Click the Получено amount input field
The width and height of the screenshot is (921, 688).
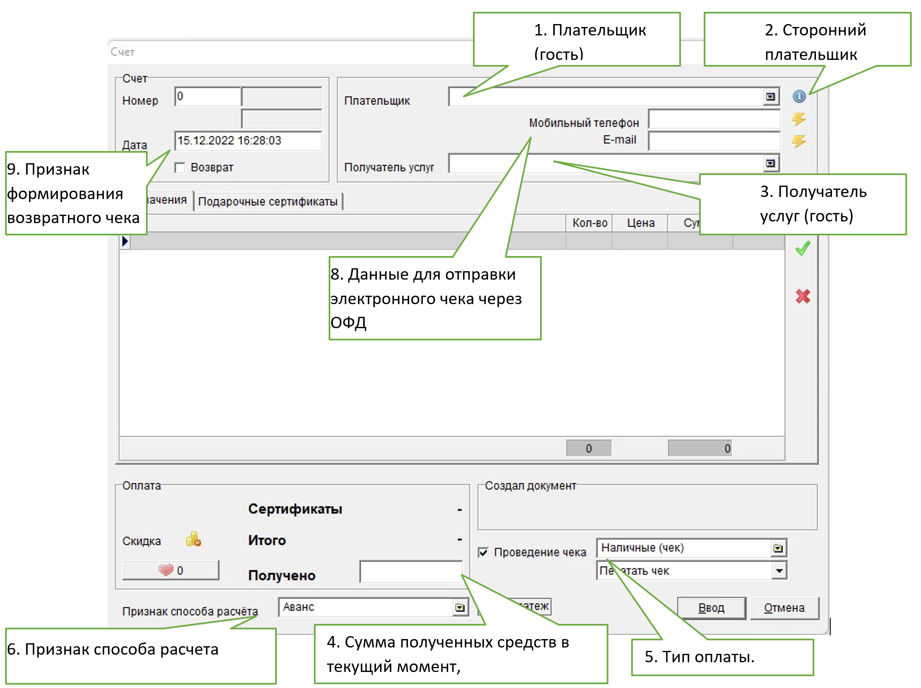pos(410,572)
